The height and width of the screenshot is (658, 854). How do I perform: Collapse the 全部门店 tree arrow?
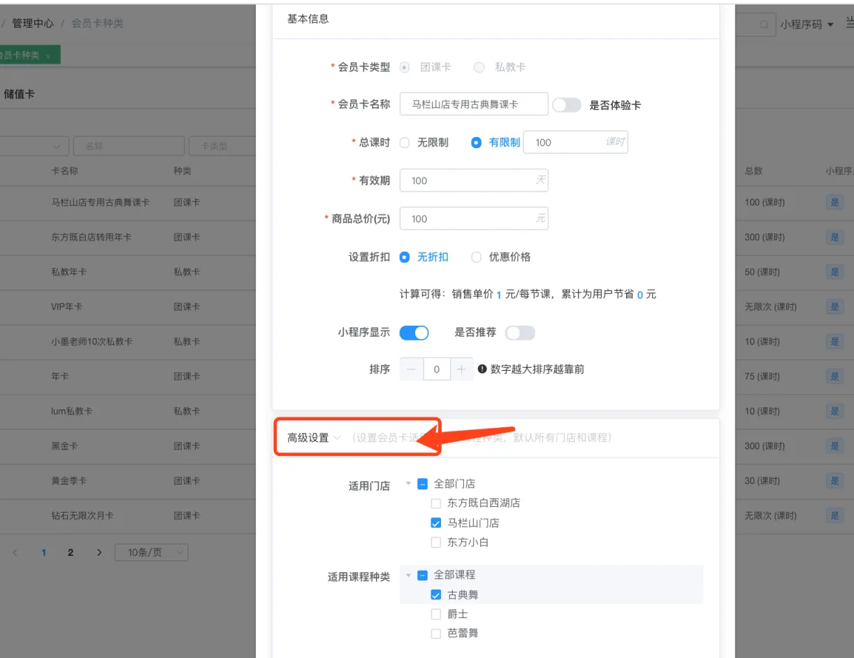408,484
